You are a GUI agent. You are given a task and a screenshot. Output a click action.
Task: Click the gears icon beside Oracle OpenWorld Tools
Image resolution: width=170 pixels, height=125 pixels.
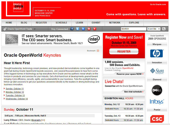point(5,29)
